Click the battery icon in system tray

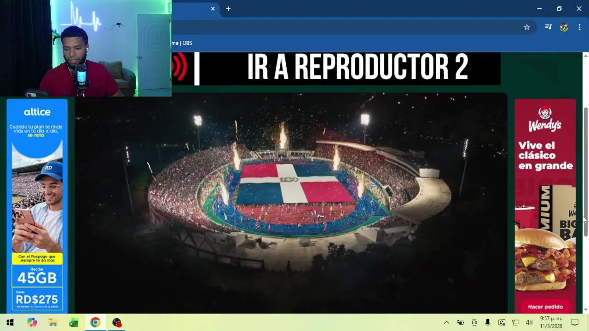[460, 322]
